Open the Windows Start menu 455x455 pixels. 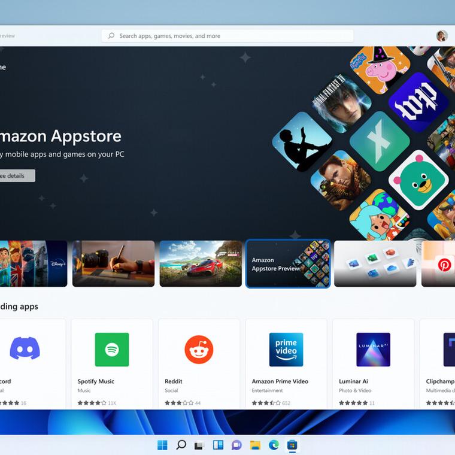[x=162, y=445]
